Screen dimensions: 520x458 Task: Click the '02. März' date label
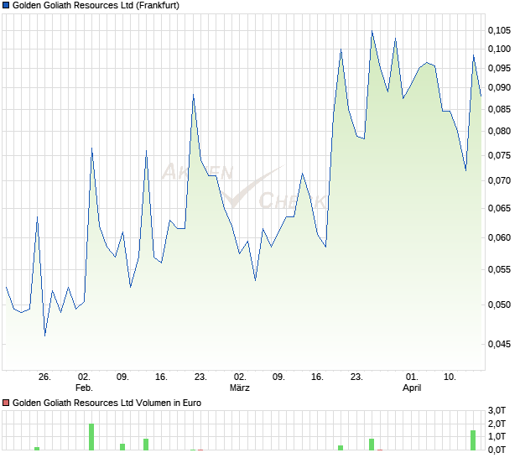[x=240, y=383]
